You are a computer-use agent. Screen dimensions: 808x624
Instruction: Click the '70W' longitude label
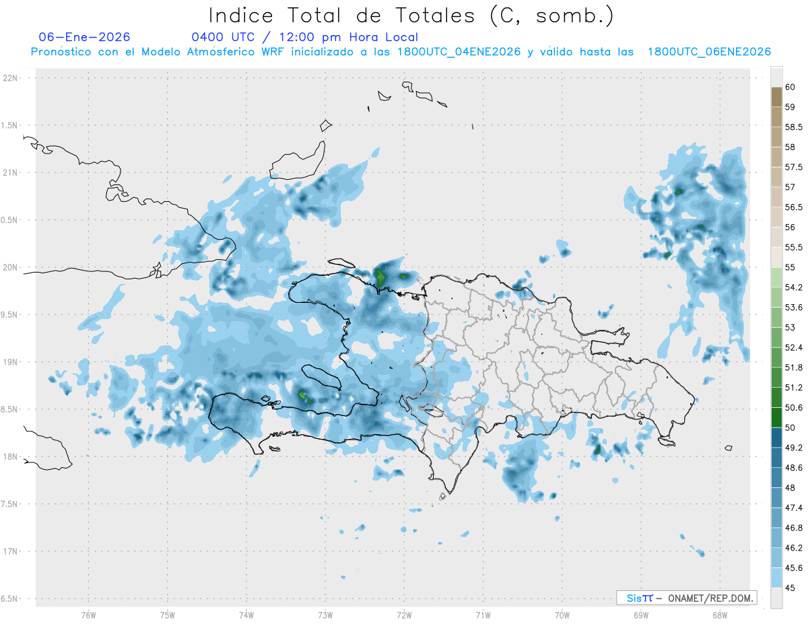click(562, 615)
